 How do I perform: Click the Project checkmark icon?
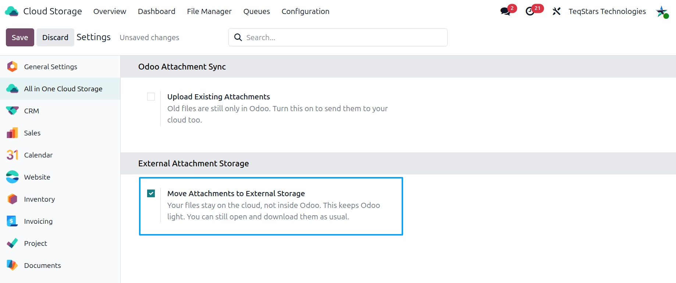point(12,243)
